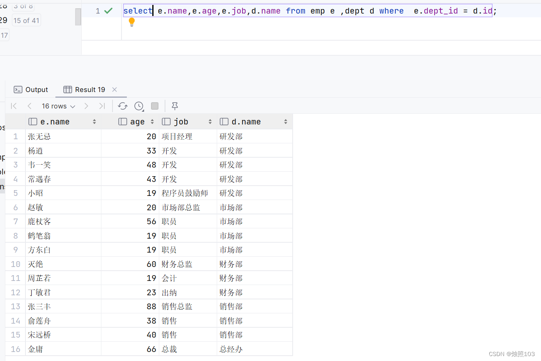Select cell '杨逍'
This screenshot has height=361, width=541.
tap(63, 151)
